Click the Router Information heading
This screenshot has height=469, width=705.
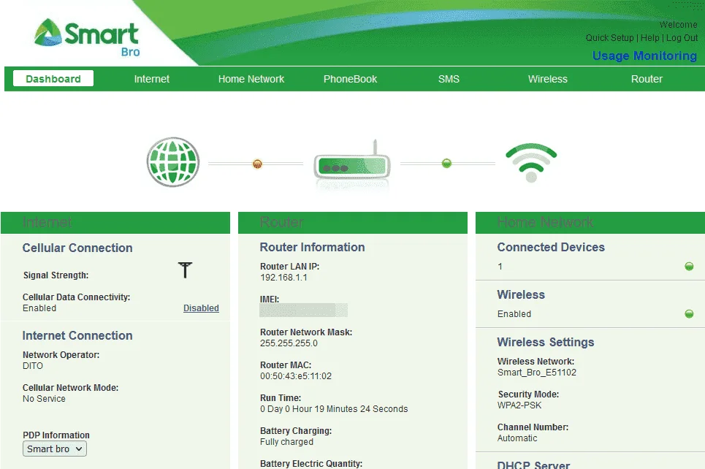pyautogui.click(x=312, y=247)
